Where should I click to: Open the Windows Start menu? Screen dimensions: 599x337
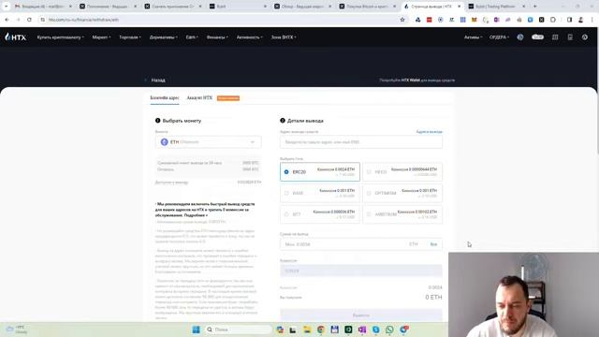click(x=196, y=330)
